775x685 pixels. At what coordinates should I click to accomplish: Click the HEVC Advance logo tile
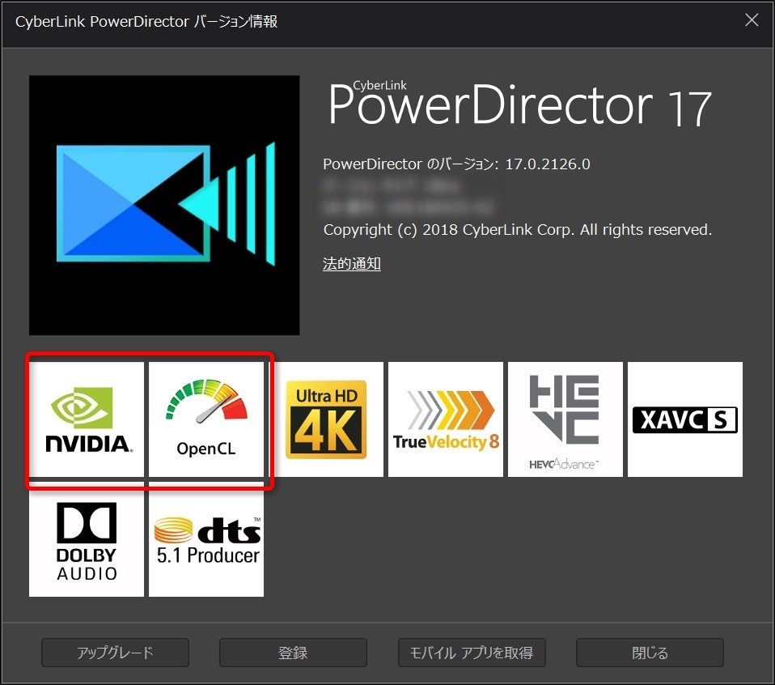coord(565,419)
